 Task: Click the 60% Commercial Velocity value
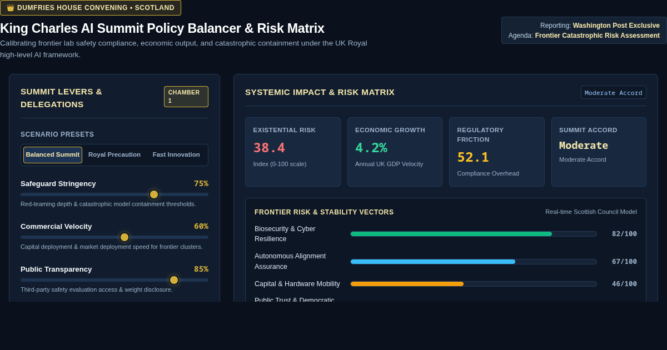click(x=201, y=226)
